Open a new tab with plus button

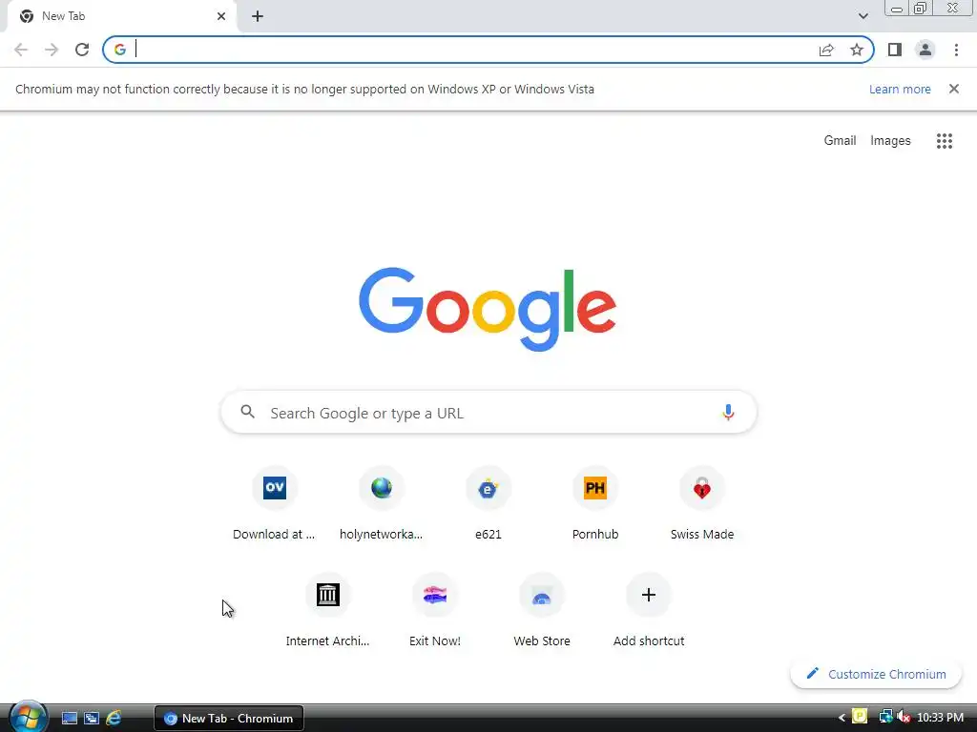[x=258, y=16]
